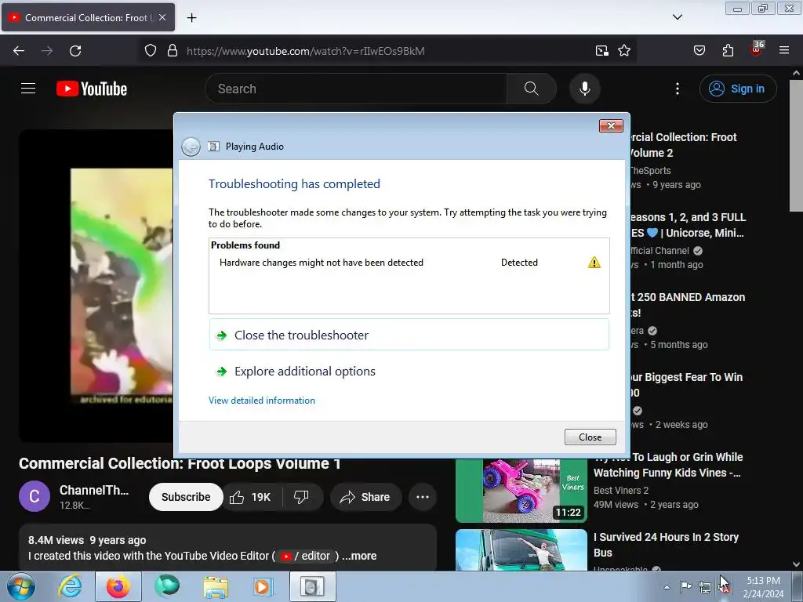Start voice search with the microphone

585,89
